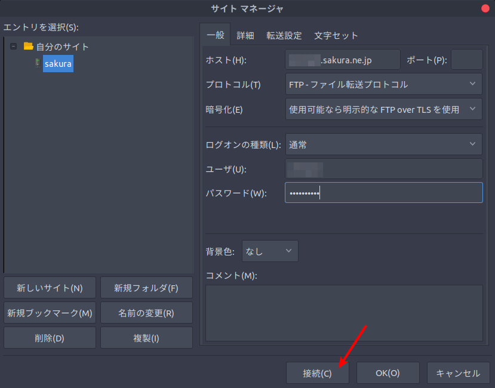Switch to the 転送設定 tab
This screenshot has width=495, height=388.
pos(284,35)
